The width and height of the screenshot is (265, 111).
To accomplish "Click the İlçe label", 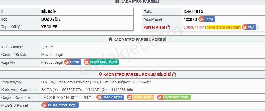I will (4, 19).
